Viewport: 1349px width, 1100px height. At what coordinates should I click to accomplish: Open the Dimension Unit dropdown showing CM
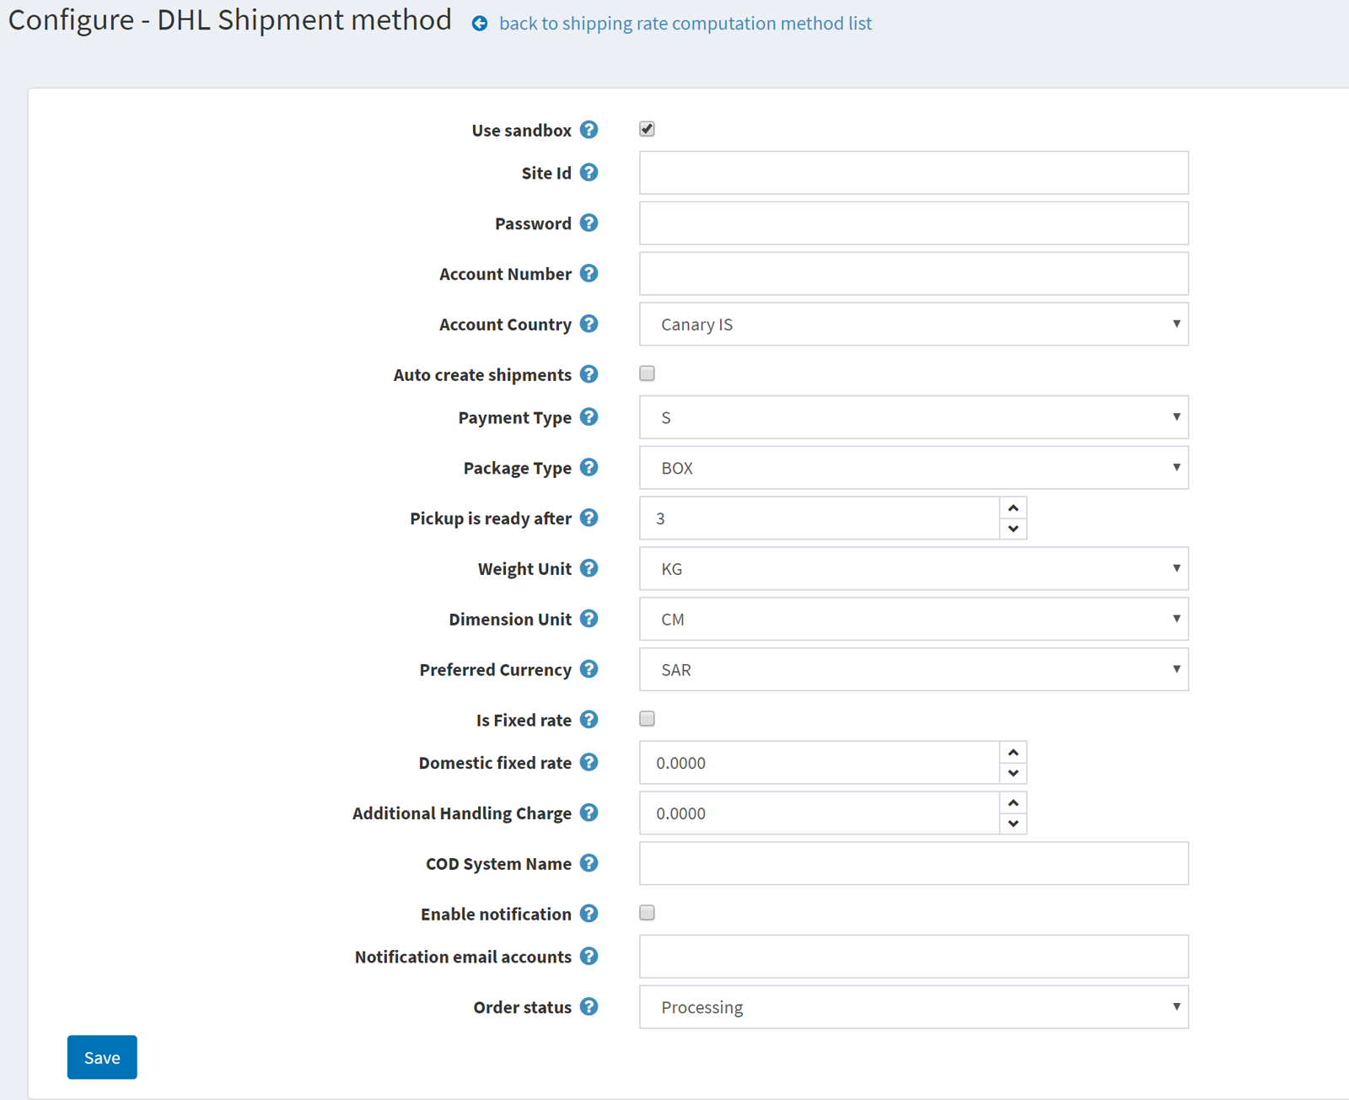click(914, 620)
